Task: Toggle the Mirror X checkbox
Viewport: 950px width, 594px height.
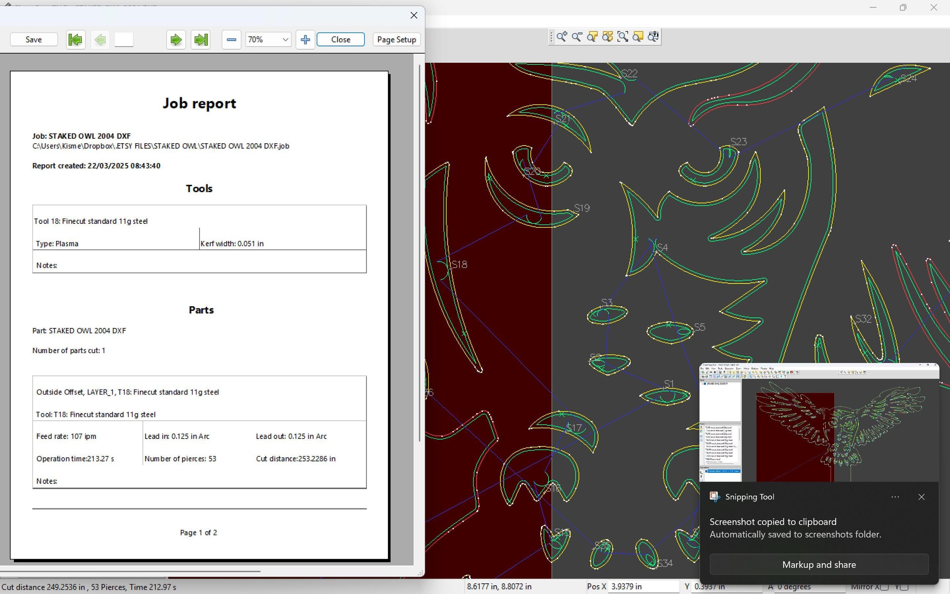Action: coord(884,587)
